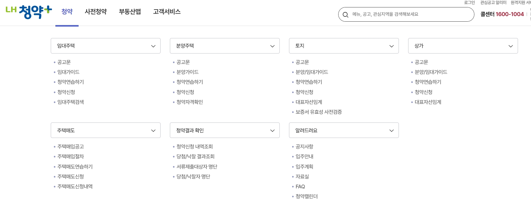Toggle the 토지 section chevron

(x=391, y=46)
